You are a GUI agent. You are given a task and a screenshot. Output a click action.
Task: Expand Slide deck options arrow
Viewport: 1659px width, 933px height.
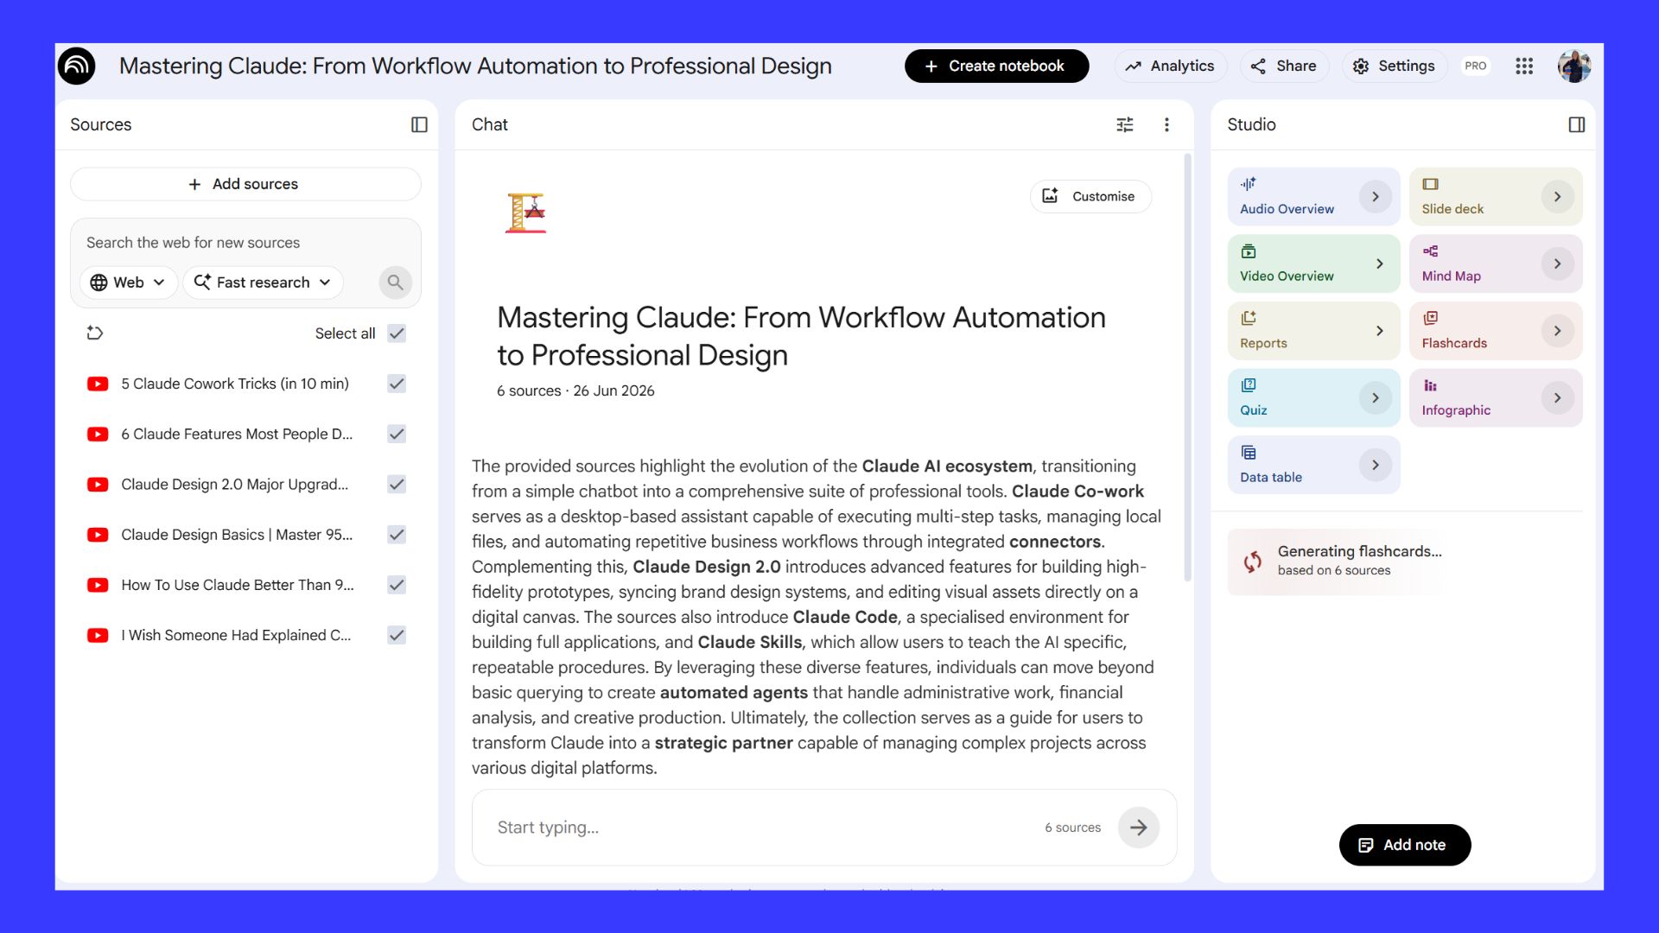pos(1557,197)
